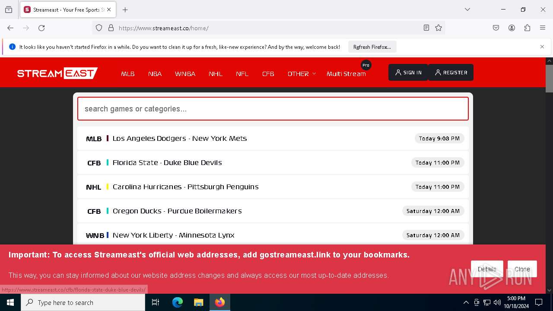Image resolution: width=553 pixels, height=311 pixels.
Task: Click the REGISTER button
Action: pos(451,73)
